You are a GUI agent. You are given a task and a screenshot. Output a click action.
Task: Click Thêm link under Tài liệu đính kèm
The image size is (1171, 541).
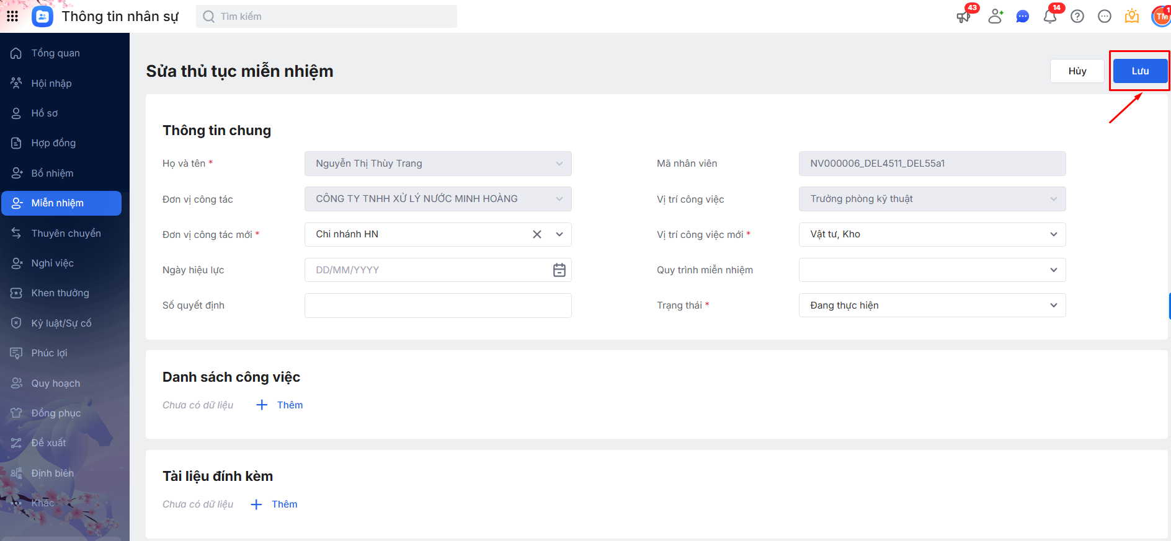pyautogui.click(x=284, y=504)
